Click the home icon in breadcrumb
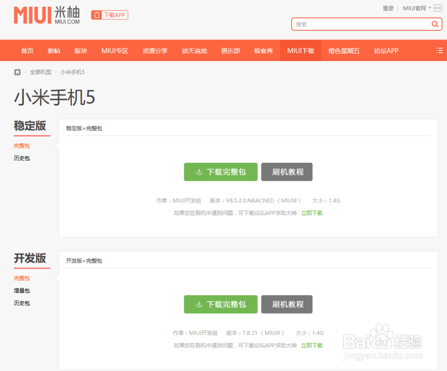The width and height of the screenshot is (447, 371). click(x=17, y=72)
